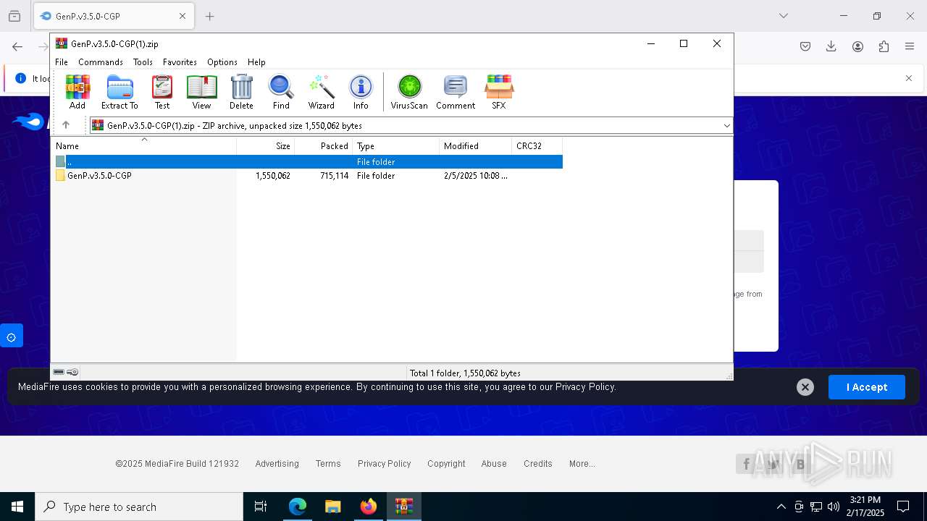The height and width of the screenshot is (521, 927).
Task: Click the Find magnifier icon
Action: tap(281, 92)
